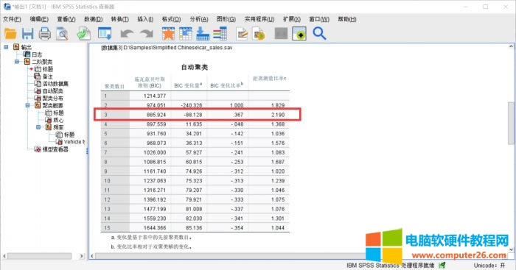Open the 图形(G) menu
516x270 pixels.
[226, 19]
